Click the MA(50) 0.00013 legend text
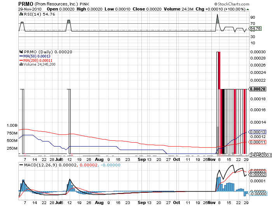This screenshot has height=206, width=272. 37,56
